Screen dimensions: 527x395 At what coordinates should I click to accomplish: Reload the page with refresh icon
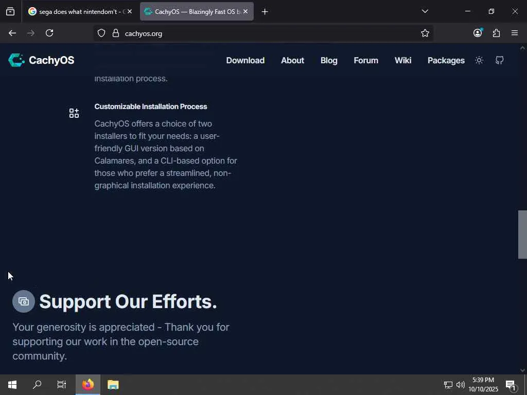[49, 33]
